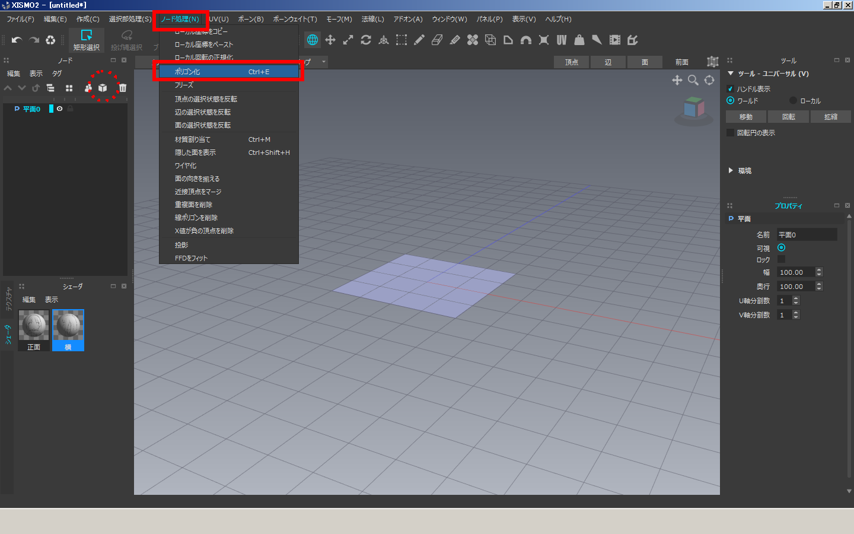Click the 移動 button in tool panel
This screenshot has height=534, width=854.
[746, 117]
